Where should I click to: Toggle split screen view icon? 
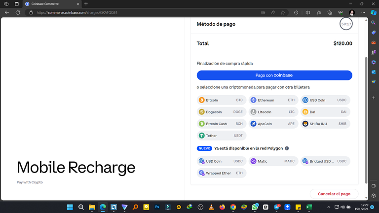click(x=308, y=12)
